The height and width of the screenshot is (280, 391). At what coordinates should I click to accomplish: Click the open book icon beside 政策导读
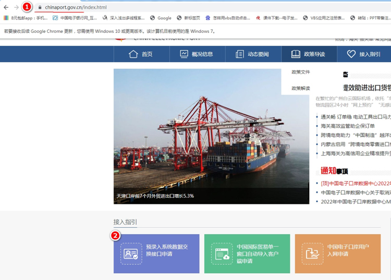pos(296,54)
